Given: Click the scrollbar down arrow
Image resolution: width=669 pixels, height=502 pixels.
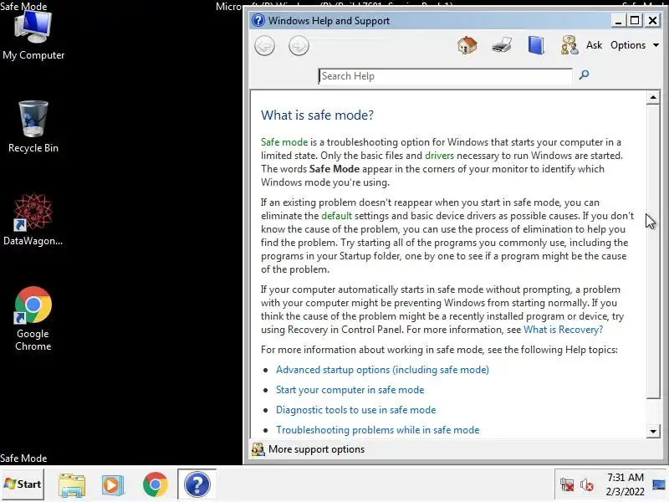Looking at the screenshot, I should [x=653, y=431].
